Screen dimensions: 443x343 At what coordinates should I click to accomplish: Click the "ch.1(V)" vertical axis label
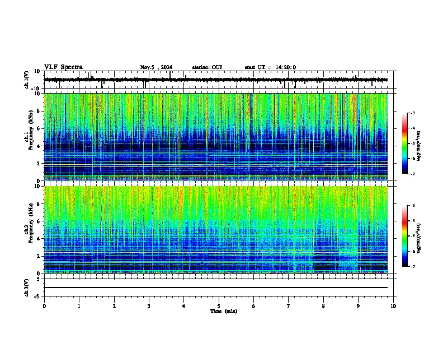coord(26,80)
